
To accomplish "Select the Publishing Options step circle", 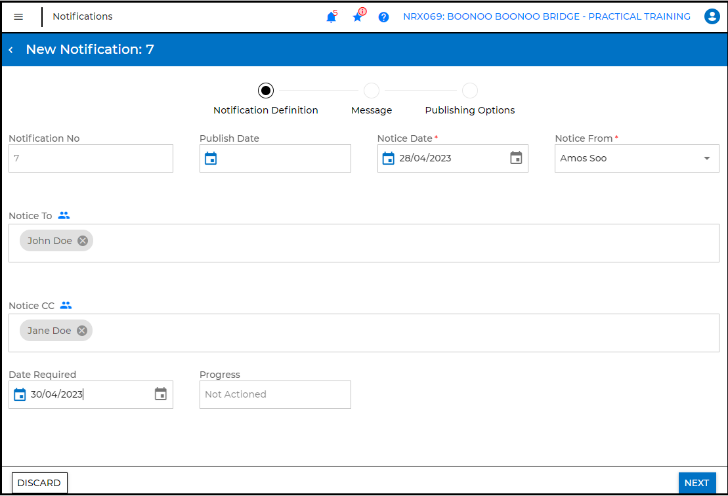I will point(470,91).
